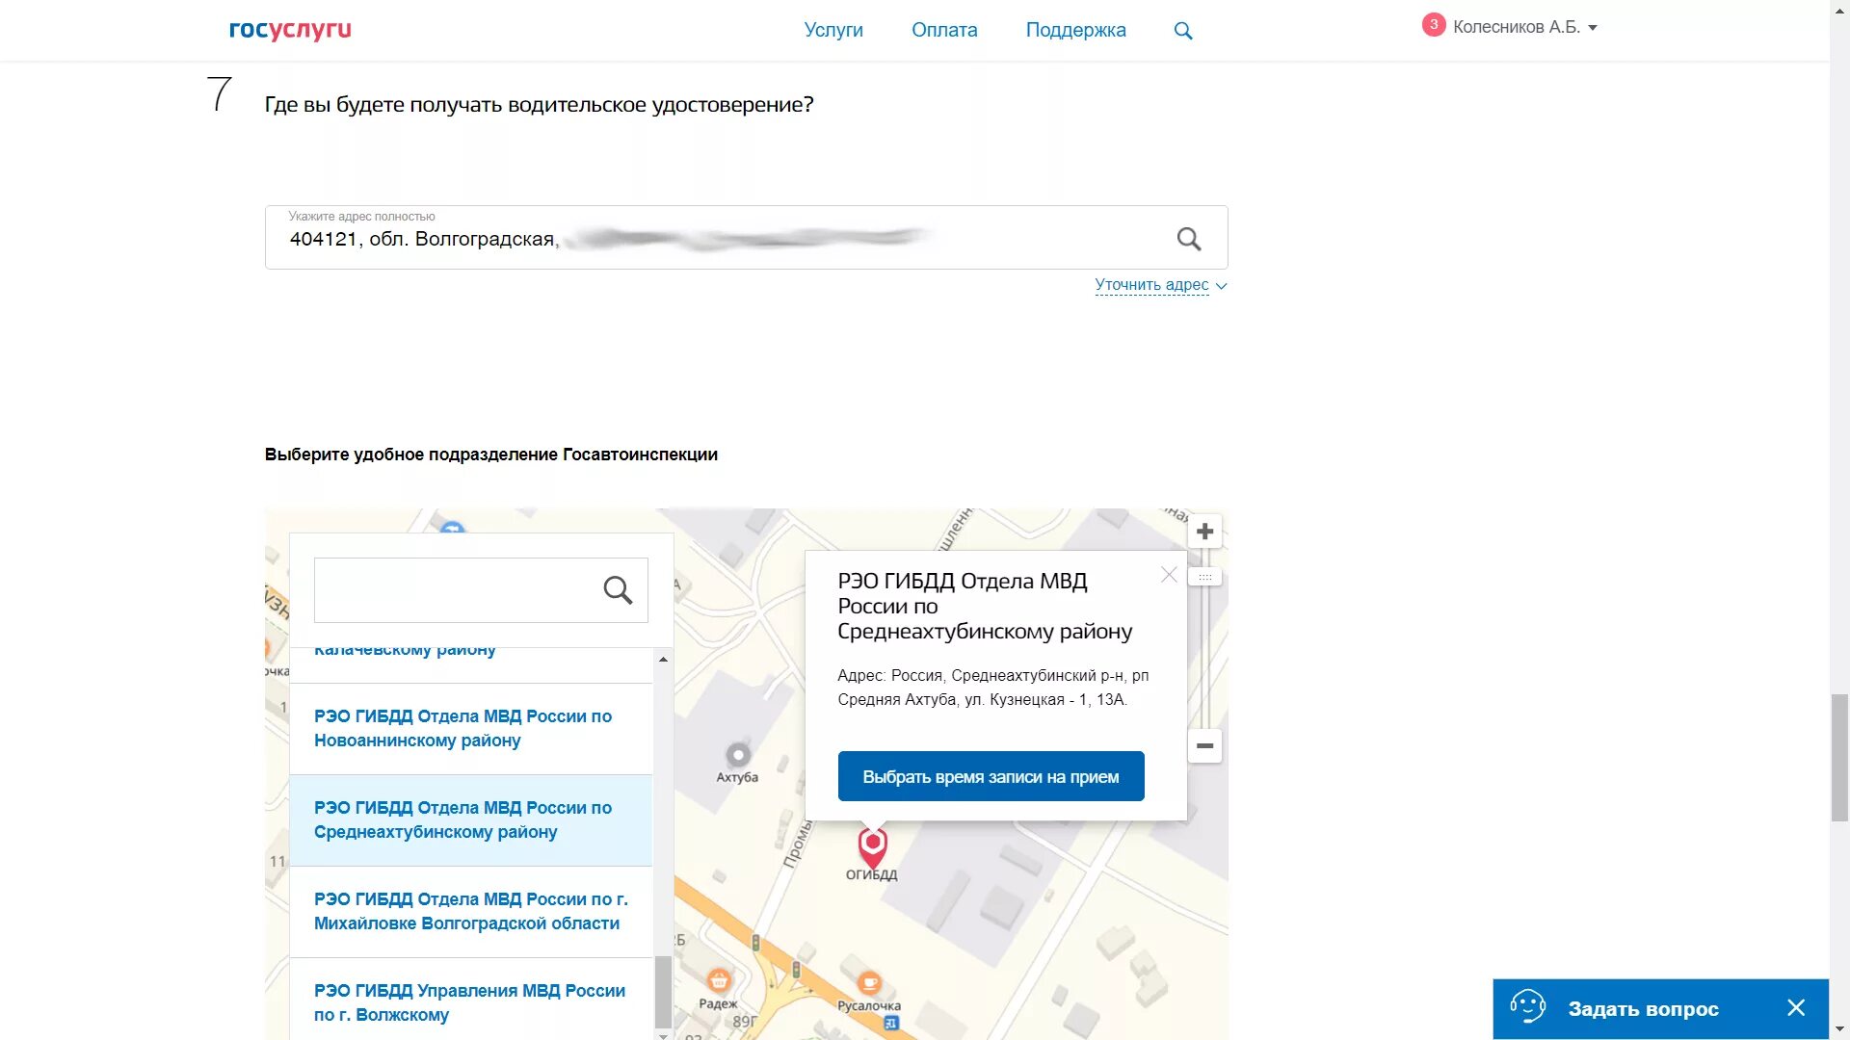Open the Поддержка menu item

1075,30
